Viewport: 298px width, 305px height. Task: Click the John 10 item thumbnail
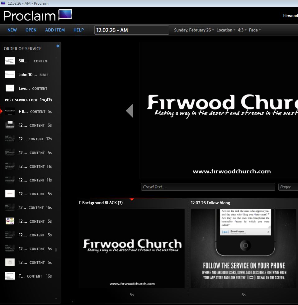point(10,75)
